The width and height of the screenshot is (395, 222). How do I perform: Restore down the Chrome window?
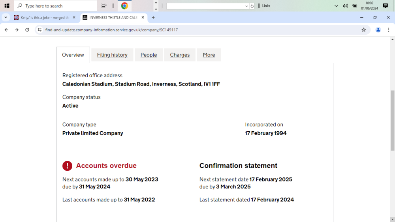(x=375, y=17)
